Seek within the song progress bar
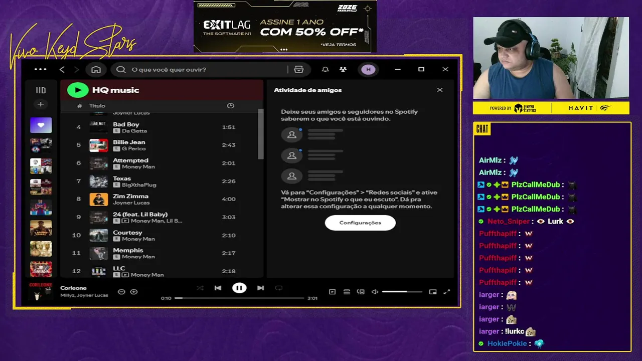 [239, 298]
